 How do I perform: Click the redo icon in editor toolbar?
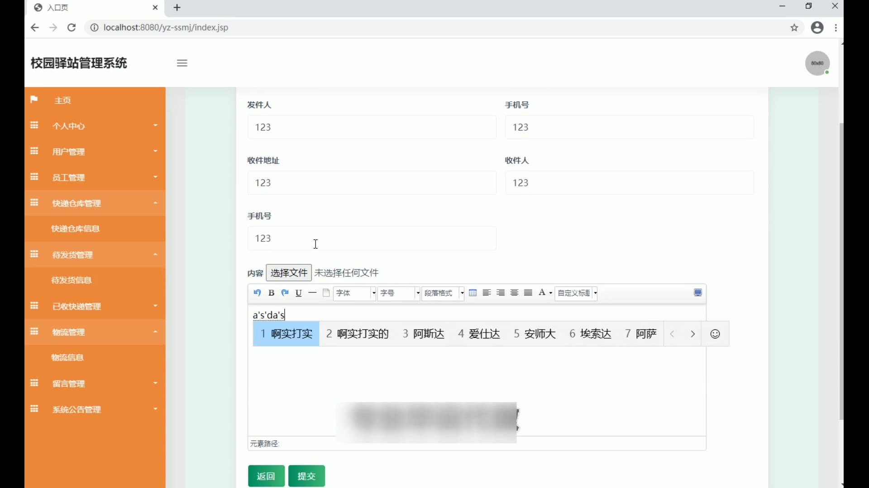click(x=285, y=293)
